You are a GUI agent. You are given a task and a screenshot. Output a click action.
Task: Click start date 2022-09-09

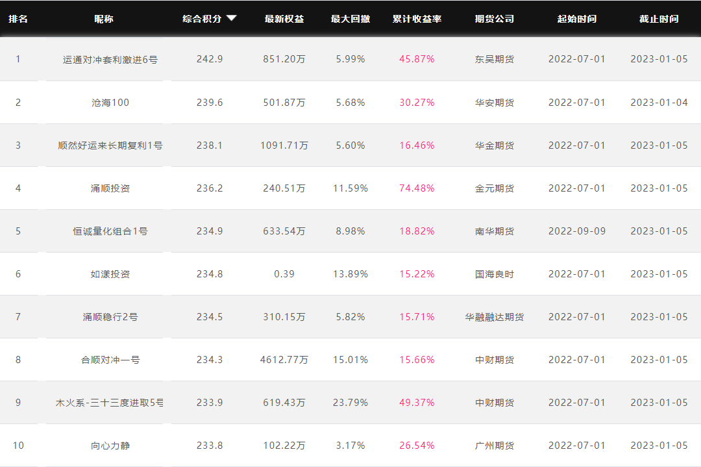click(x=577, y=231)
